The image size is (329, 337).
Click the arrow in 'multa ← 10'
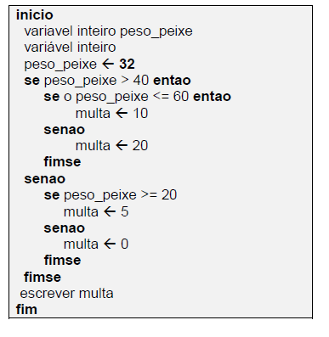[122, 114]
